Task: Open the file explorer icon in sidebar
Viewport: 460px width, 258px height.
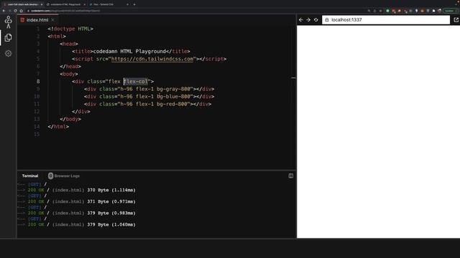Action: 8,37
